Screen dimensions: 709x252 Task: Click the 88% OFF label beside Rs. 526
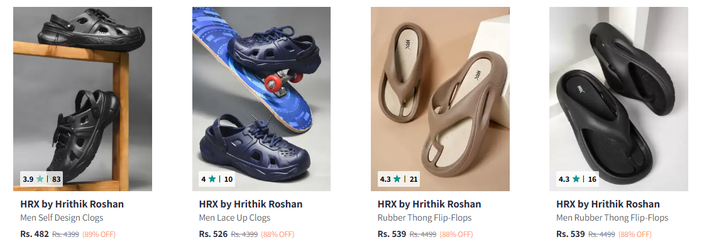pos(277,234)
